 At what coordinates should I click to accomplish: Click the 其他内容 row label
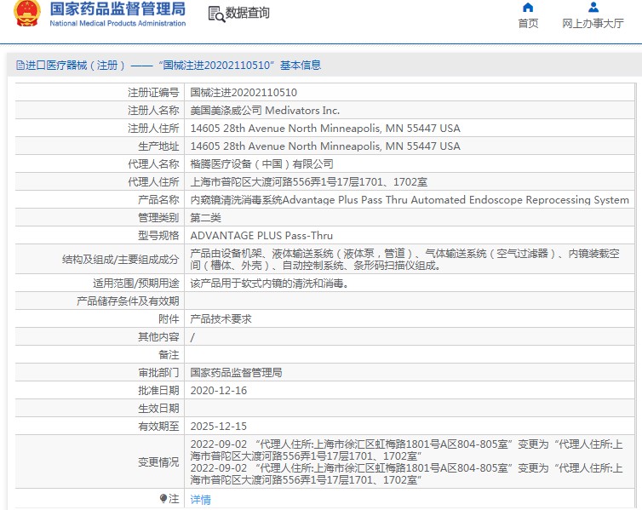158,337
